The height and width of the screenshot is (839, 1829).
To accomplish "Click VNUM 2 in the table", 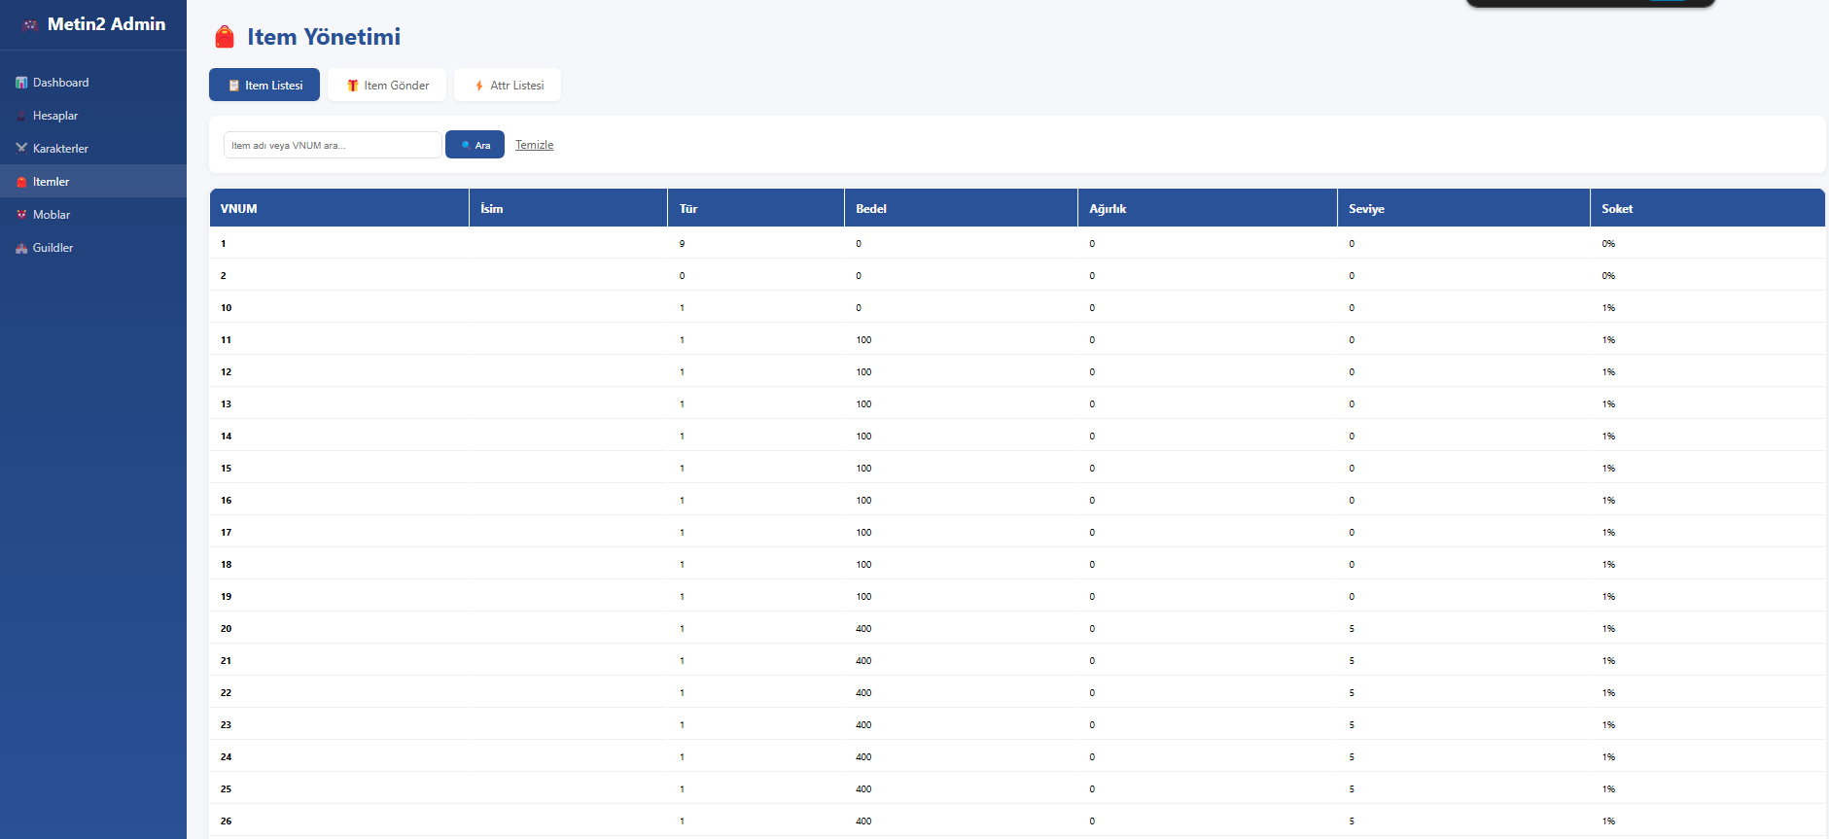I will pos(223,276).
